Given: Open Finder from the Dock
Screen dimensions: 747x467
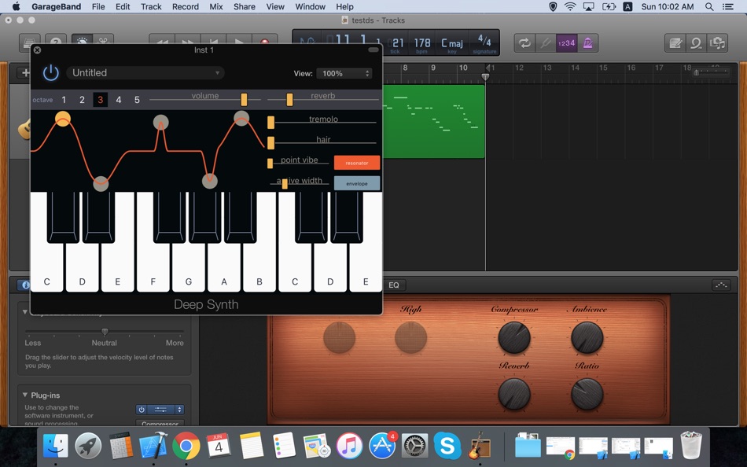Looking at the screenshot, I should (55, 446).
